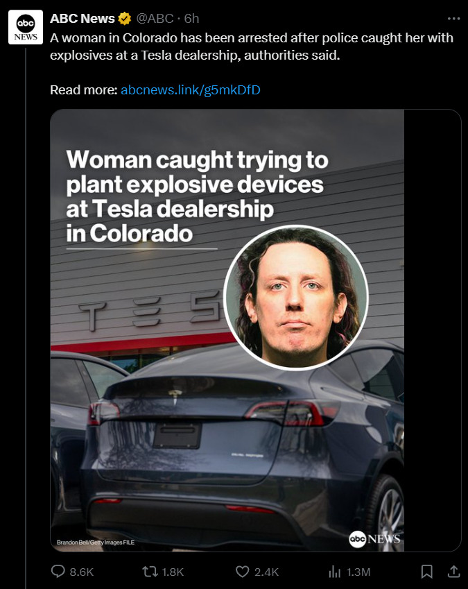Click the reply speech bubble icon
468x589 pixels.
tap(58, 572)
